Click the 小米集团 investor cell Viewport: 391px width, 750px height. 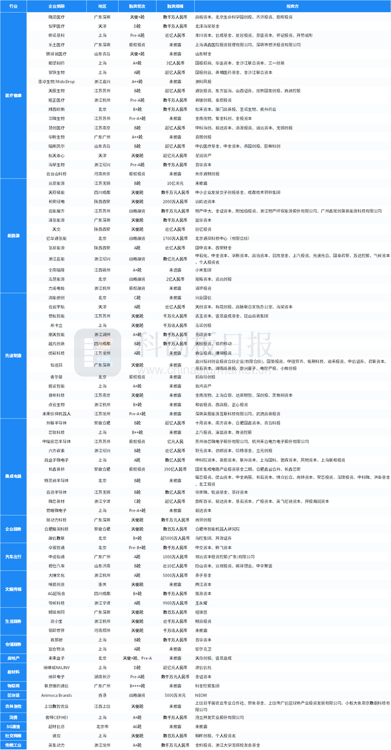[x=292, y=269]
